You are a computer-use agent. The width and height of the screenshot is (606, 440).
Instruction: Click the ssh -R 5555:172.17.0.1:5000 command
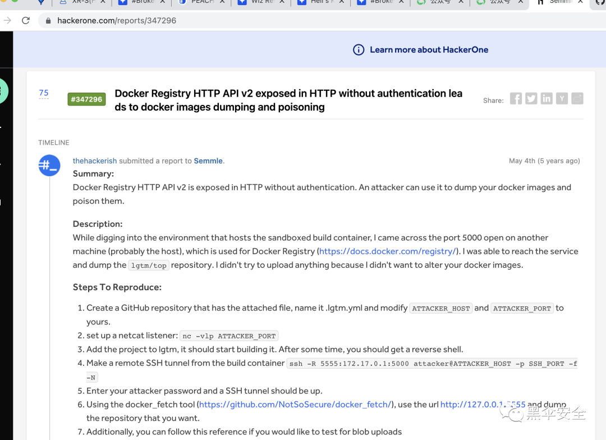(432, 364)
